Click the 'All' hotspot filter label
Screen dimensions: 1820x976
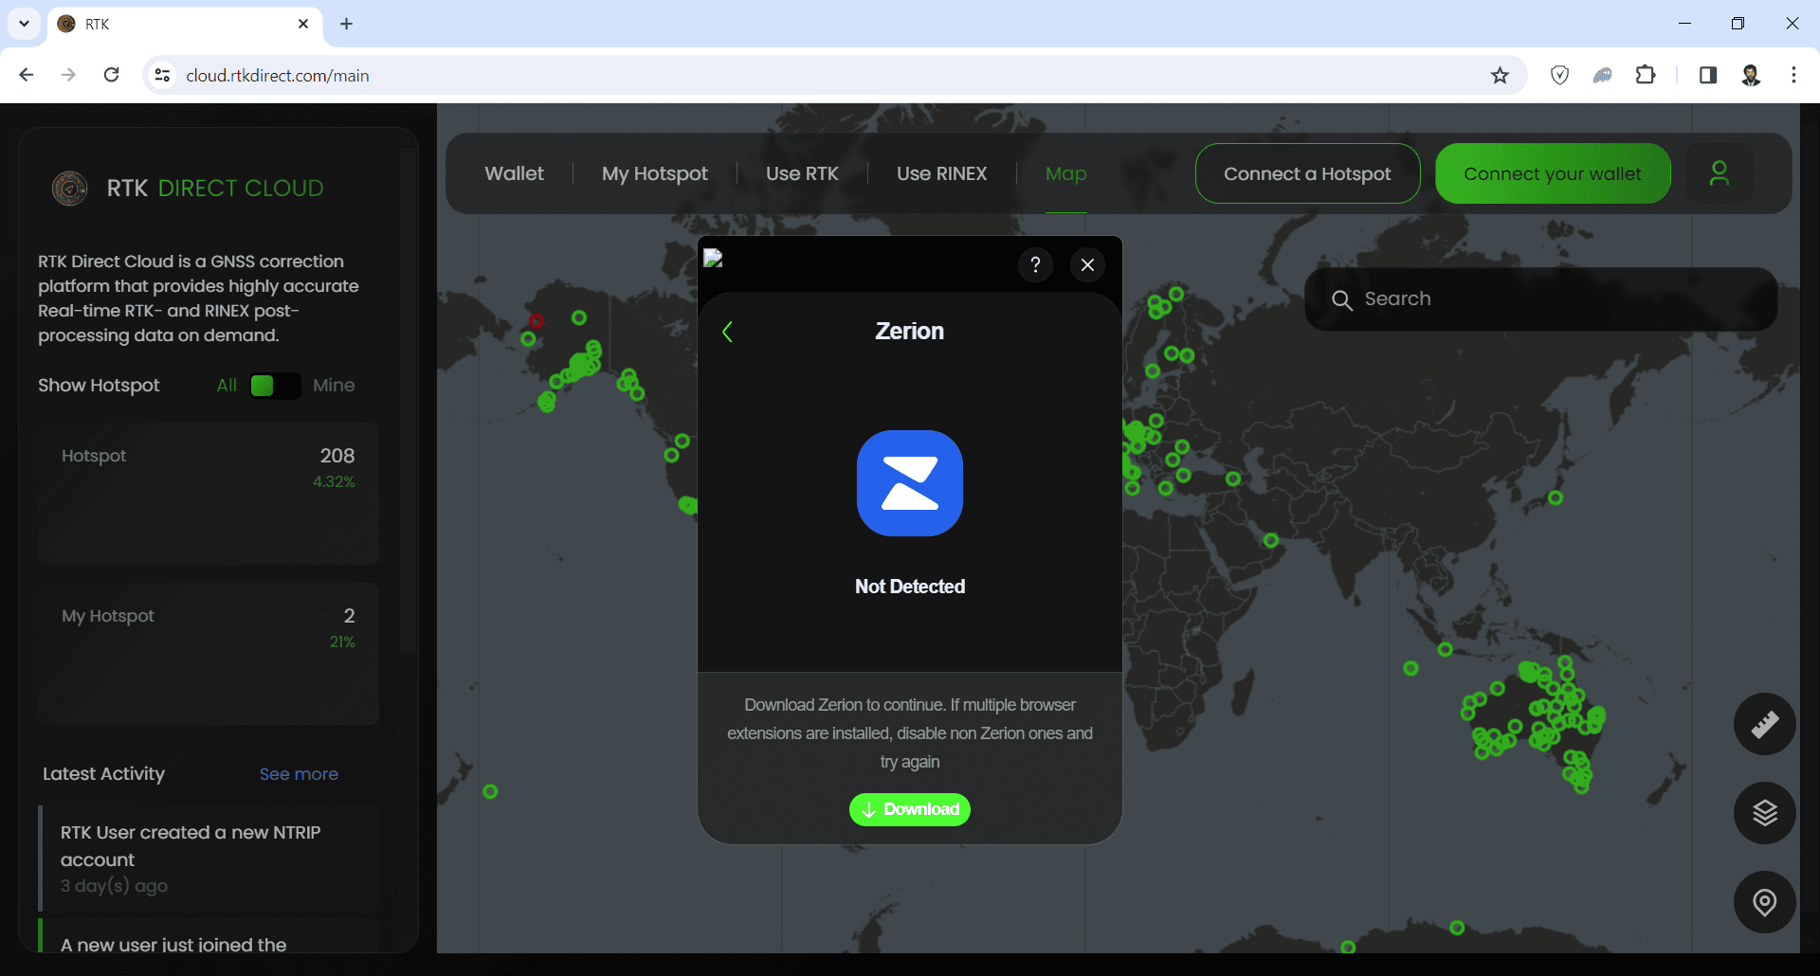click(x=227, y=386)
